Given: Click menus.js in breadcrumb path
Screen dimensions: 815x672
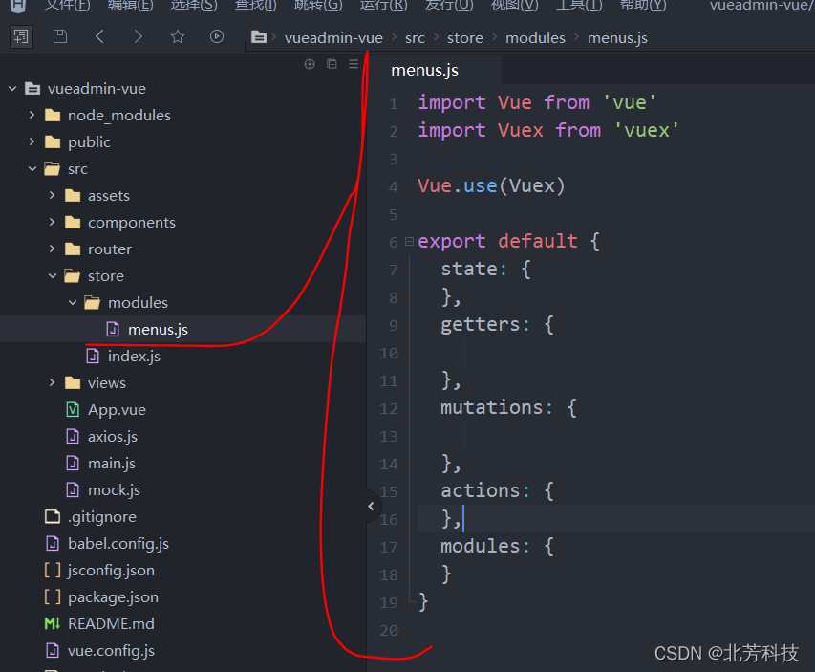Looking at the screenshot, I should click(617, 38).
